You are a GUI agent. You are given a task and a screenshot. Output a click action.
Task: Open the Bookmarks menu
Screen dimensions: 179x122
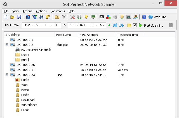point(58,11)
